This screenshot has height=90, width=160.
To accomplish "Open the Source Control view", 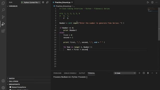I will click(x=3, y=17).
